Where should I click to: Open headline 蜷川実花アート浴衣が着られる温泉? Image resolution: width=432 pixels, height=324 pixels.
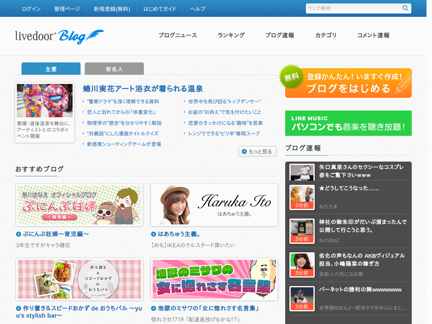[143, 89]
